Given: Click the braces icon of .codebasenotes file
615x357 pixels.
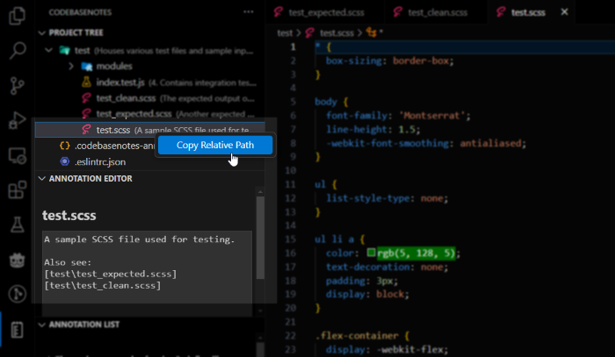Looking at the screenshot, I should 65,146.
